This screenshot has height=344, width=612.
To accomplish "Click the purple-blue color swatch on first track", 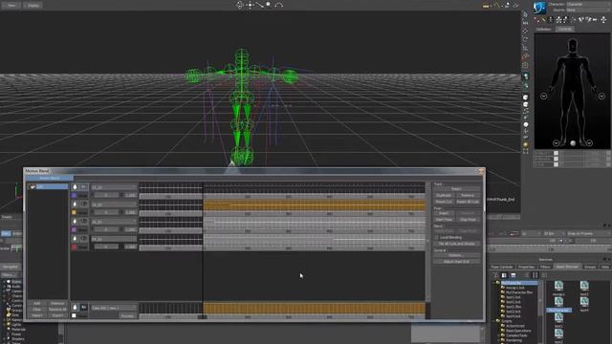I will coord(74,195).
